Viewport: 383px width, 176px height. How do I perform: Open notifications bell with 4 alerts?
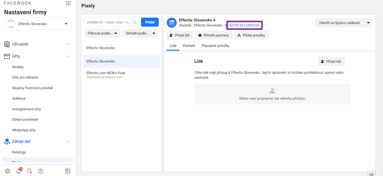click(x=19, y=171)
